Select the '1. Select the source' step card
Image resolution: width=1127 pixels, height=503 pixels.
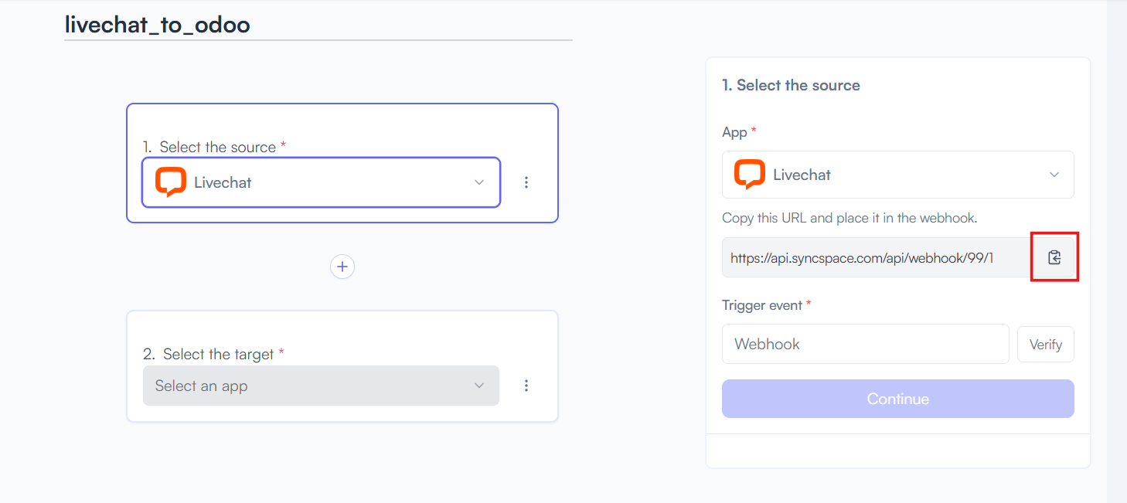pyautogui.click(x=342, y=163)
